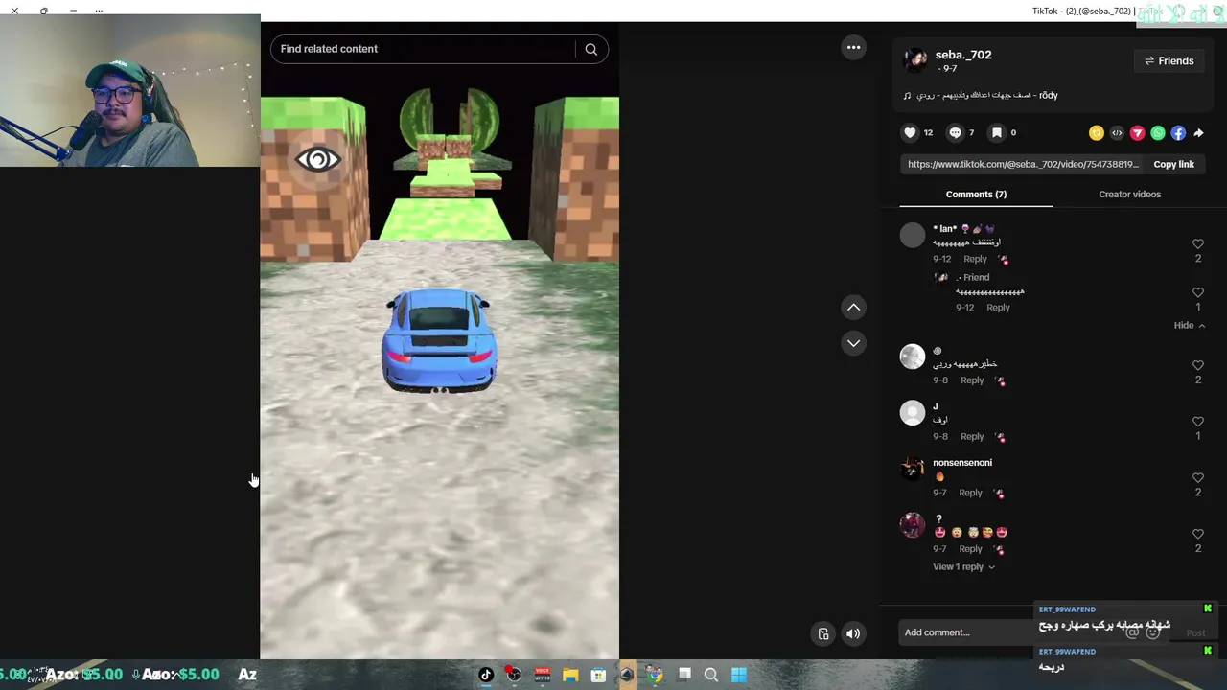
Task: Reply to the @ user's comment
Action: tap(972, 380)
